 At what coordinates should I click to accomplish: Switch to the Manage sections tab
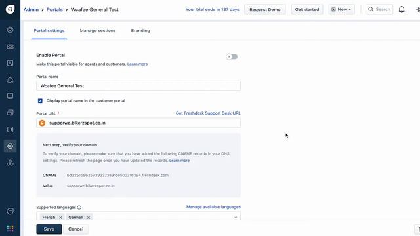tap(98, 31)
